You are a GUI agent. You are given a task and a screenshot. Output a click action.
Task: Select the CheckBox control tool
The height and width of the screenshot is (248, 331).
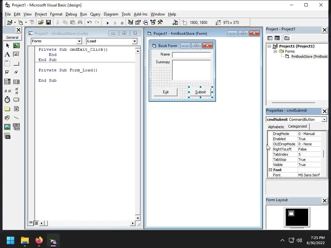(7, 72)
